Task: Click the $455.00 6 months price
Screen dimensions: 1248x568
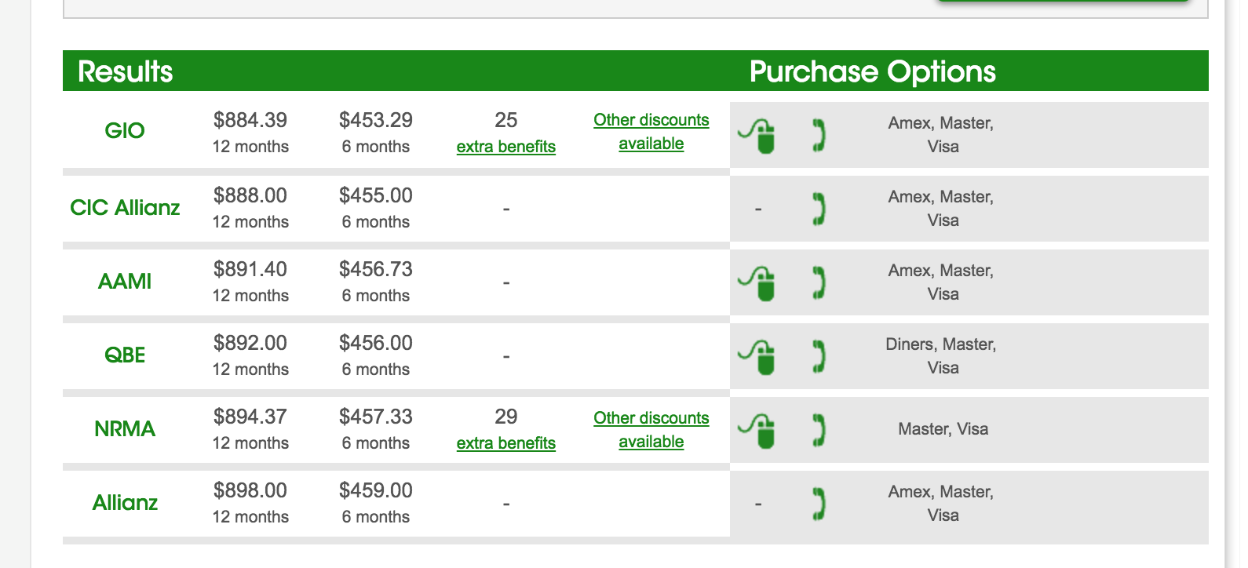Action: click(376, 195)
